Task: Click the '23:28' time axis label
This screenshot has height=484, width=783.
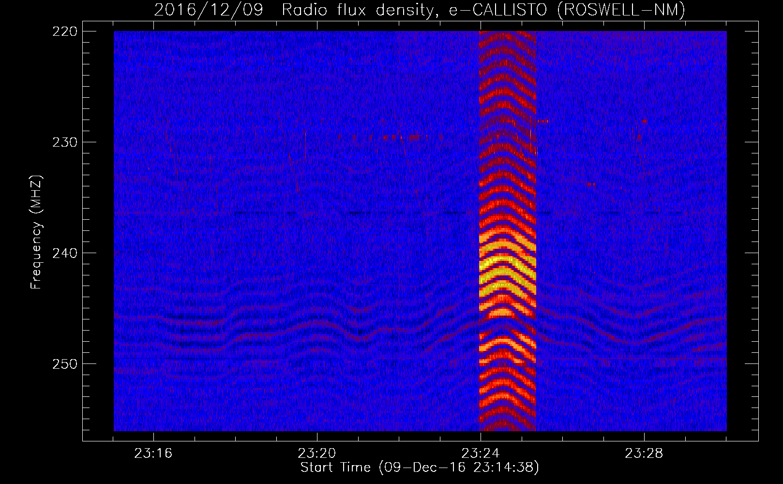Action: pos(644,454)
